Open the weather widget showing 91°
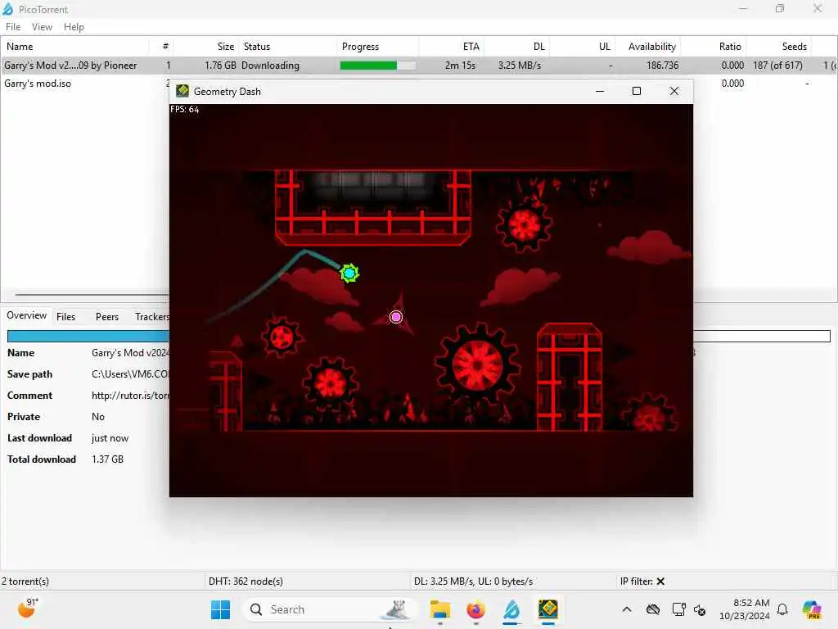Image resolution: width=838 pixels, height=629 pixels. [x=28, y=608]
